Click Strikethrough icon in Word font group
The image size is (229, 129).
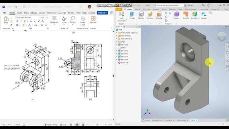[31, 21]
